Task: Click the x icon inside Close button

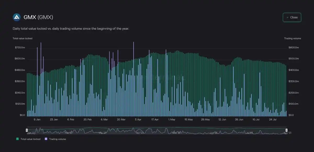Action: (x=288, y=18)
